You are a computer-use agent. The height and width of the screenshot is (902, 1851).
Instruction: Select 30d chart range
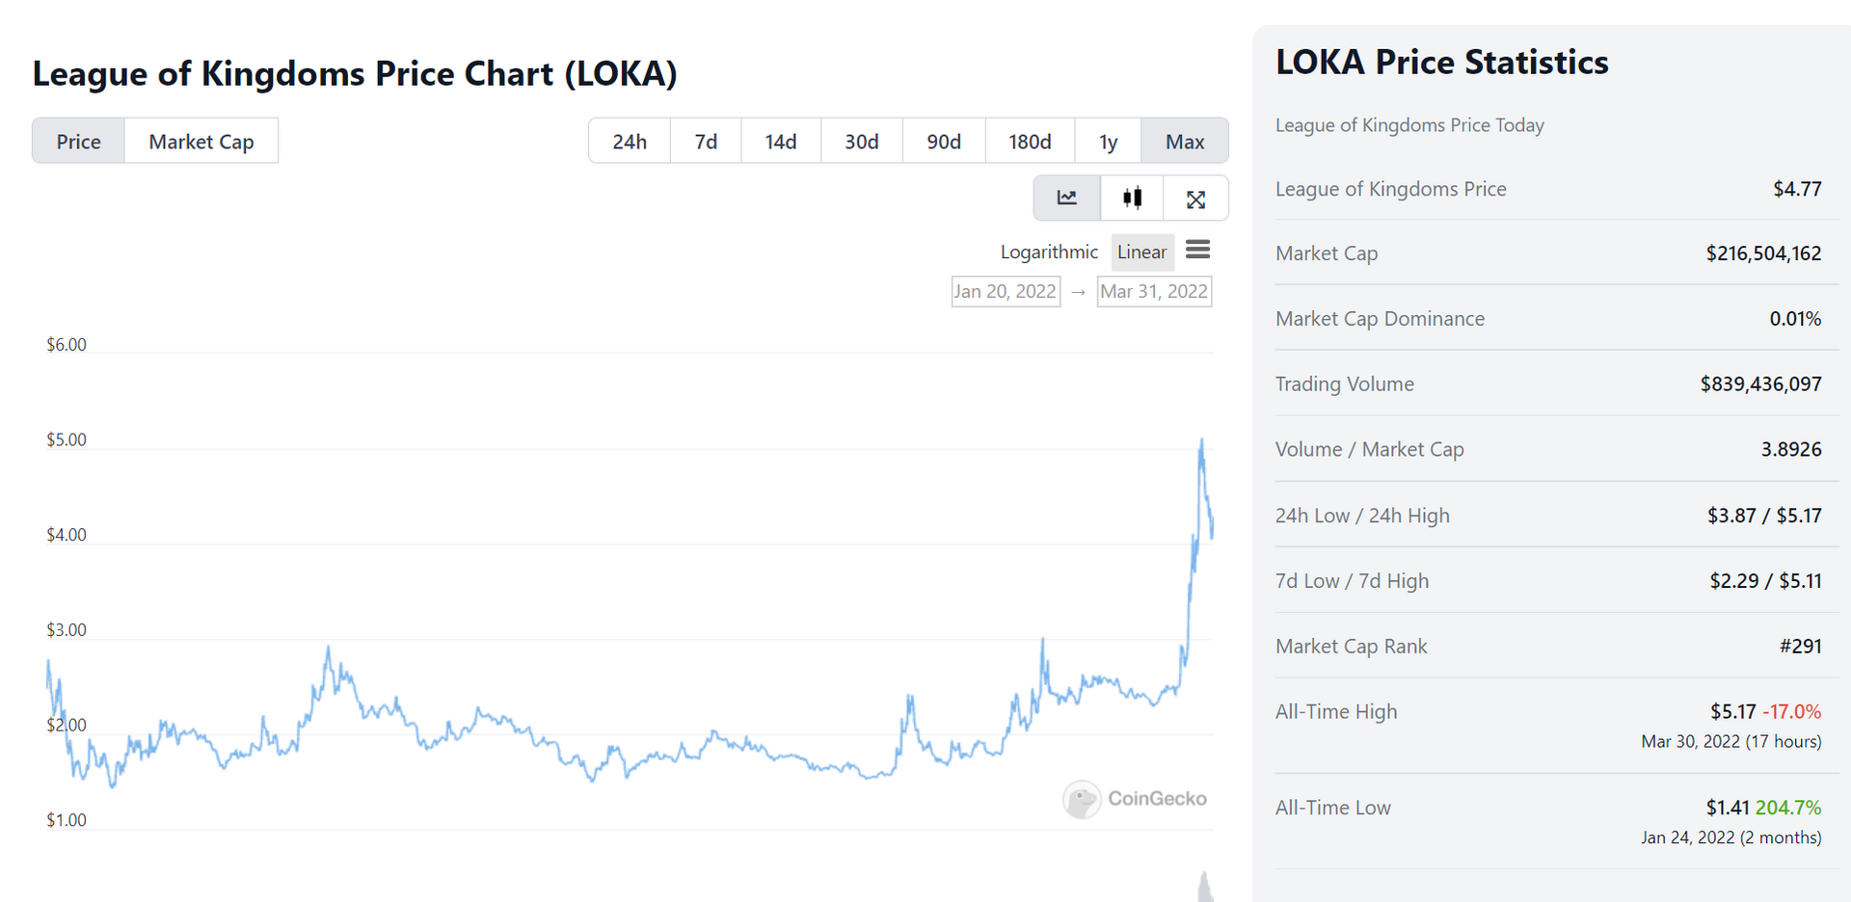[862, 142]
